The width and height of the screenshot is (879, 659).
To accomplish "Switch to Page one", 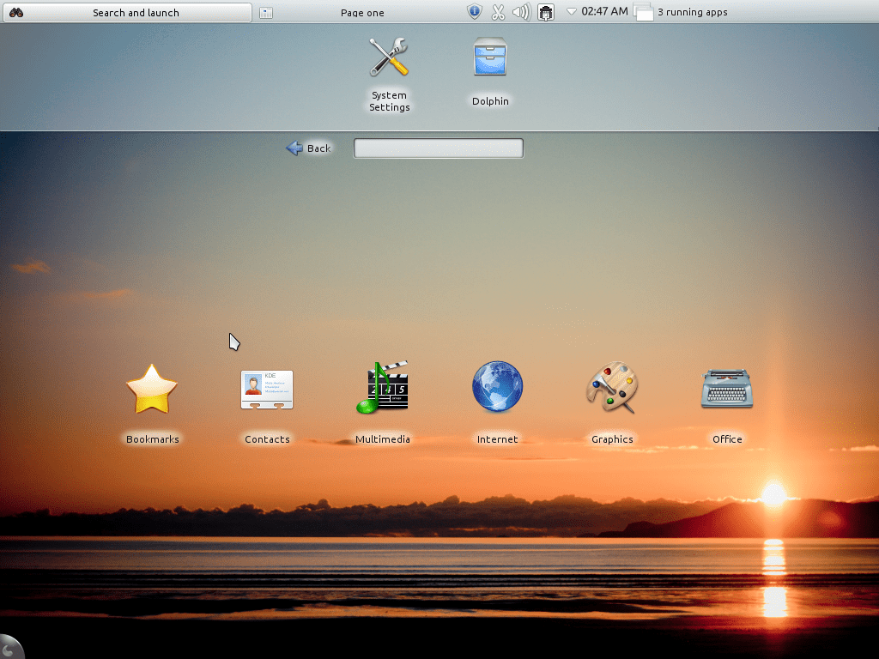I will (x=361, y=12).
